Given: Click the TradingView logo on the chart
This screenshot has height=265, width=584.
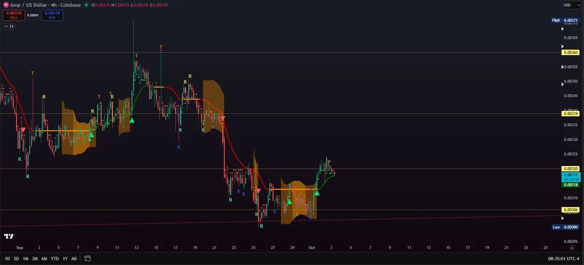Looking at the screenshot, I should click(x=8, y=236).
